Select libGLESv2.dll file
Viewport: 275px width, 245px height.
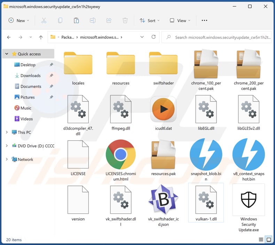click(249, 113)
